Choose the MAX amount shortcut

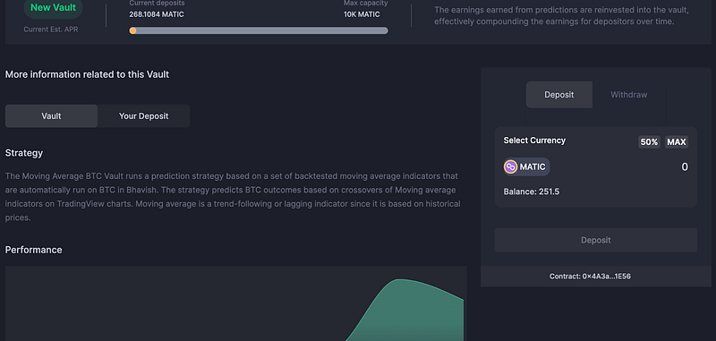point(677,142)
